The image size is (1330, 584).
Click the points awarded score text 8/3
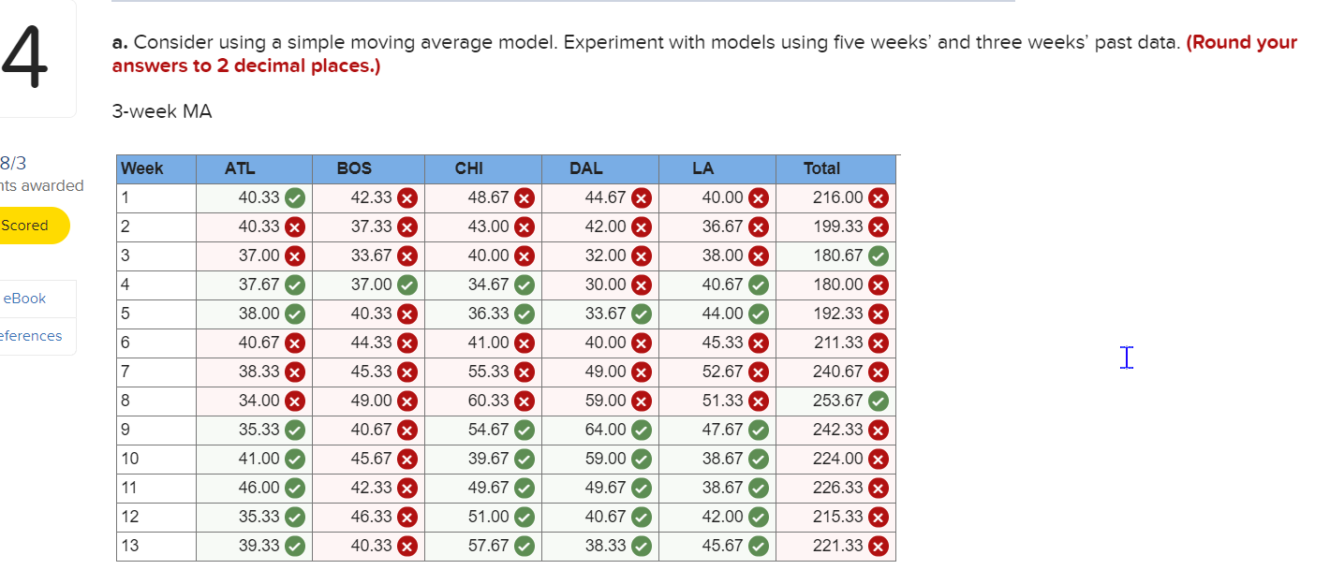[x=13, y=161]
